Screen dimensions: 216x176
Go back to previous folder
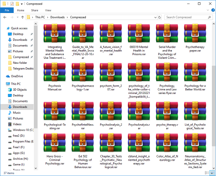[x=5, y=17]
